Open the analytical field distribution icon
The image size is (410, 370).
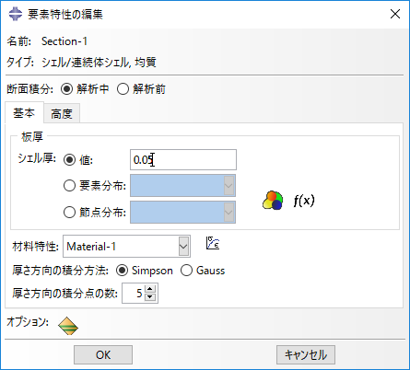click(x=273, y=201)
